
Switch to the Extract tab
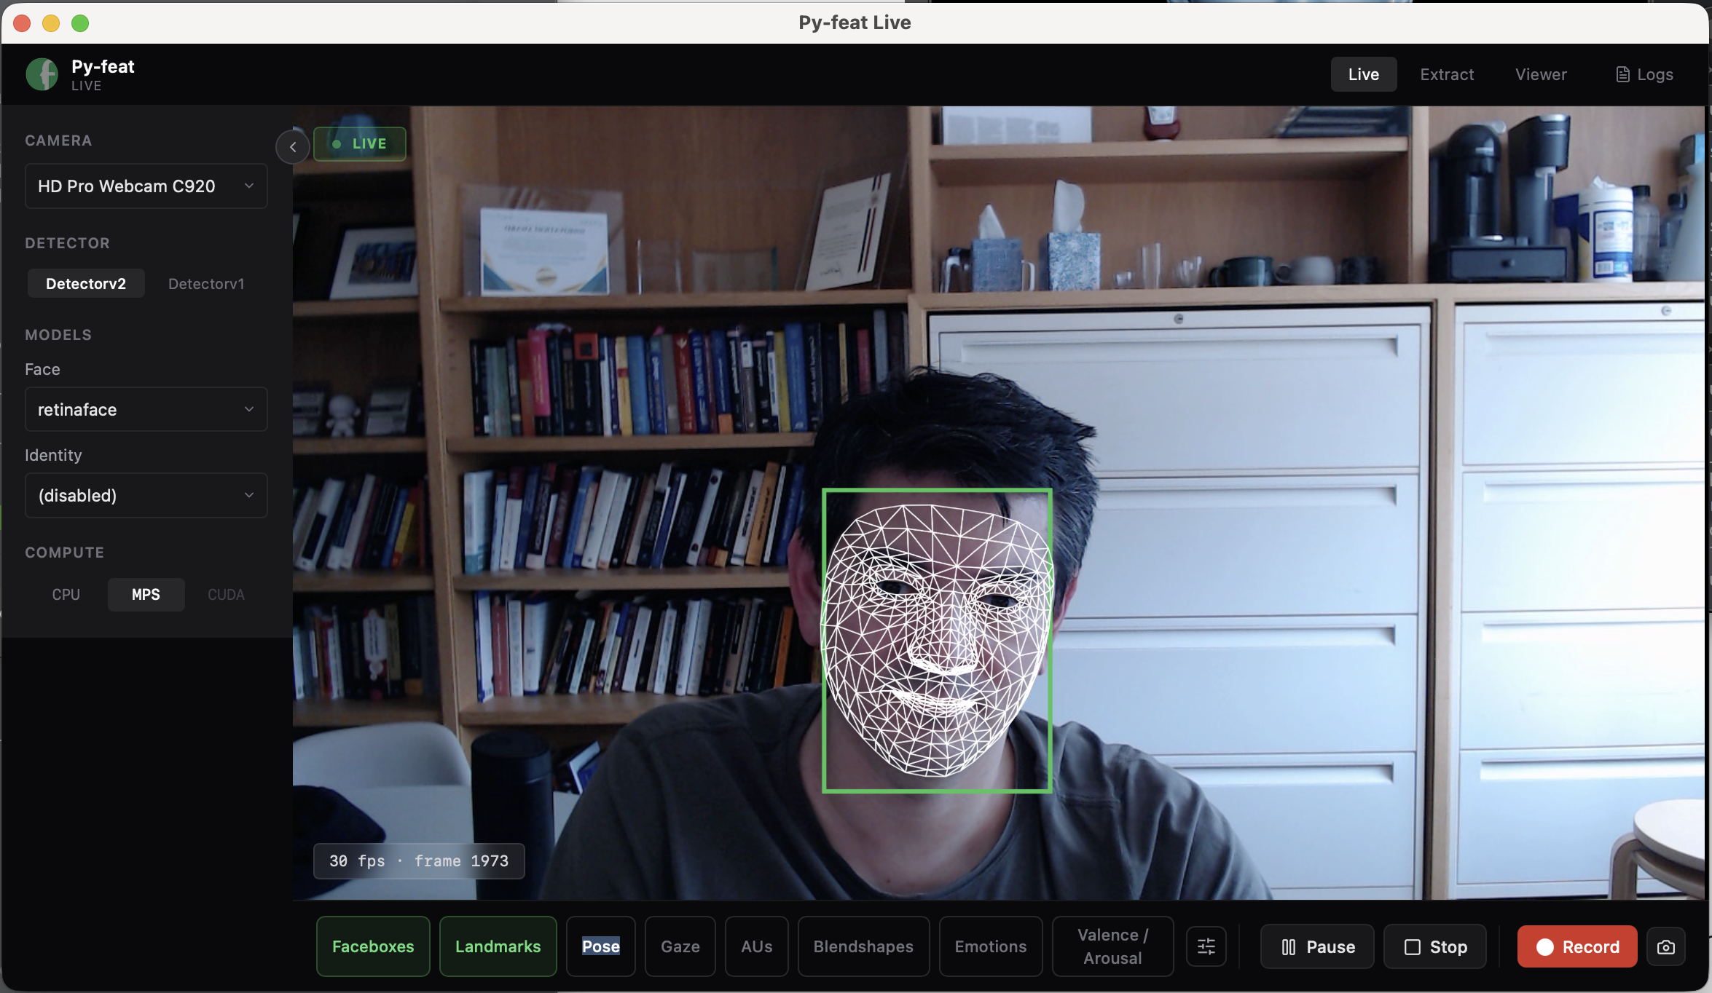[x=1447, y=74]
